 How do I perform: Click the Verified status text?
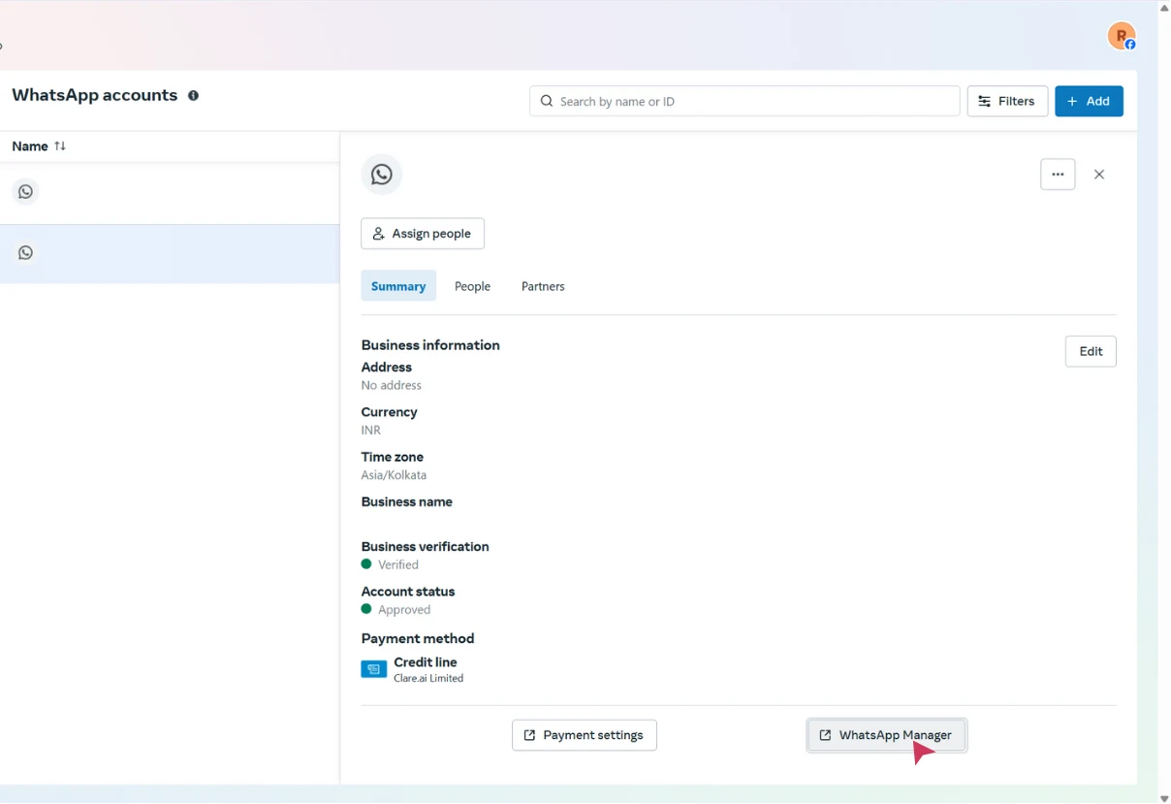pos(398,564)
